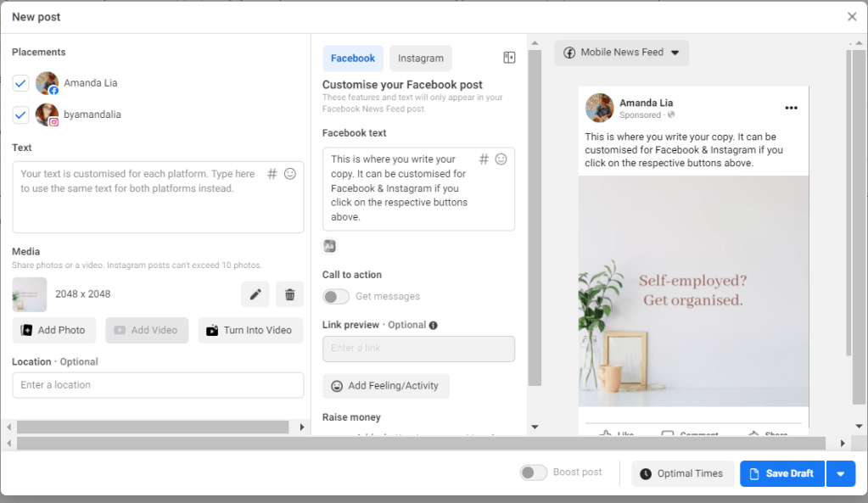Select the Facebook tab

coord(353,59)
